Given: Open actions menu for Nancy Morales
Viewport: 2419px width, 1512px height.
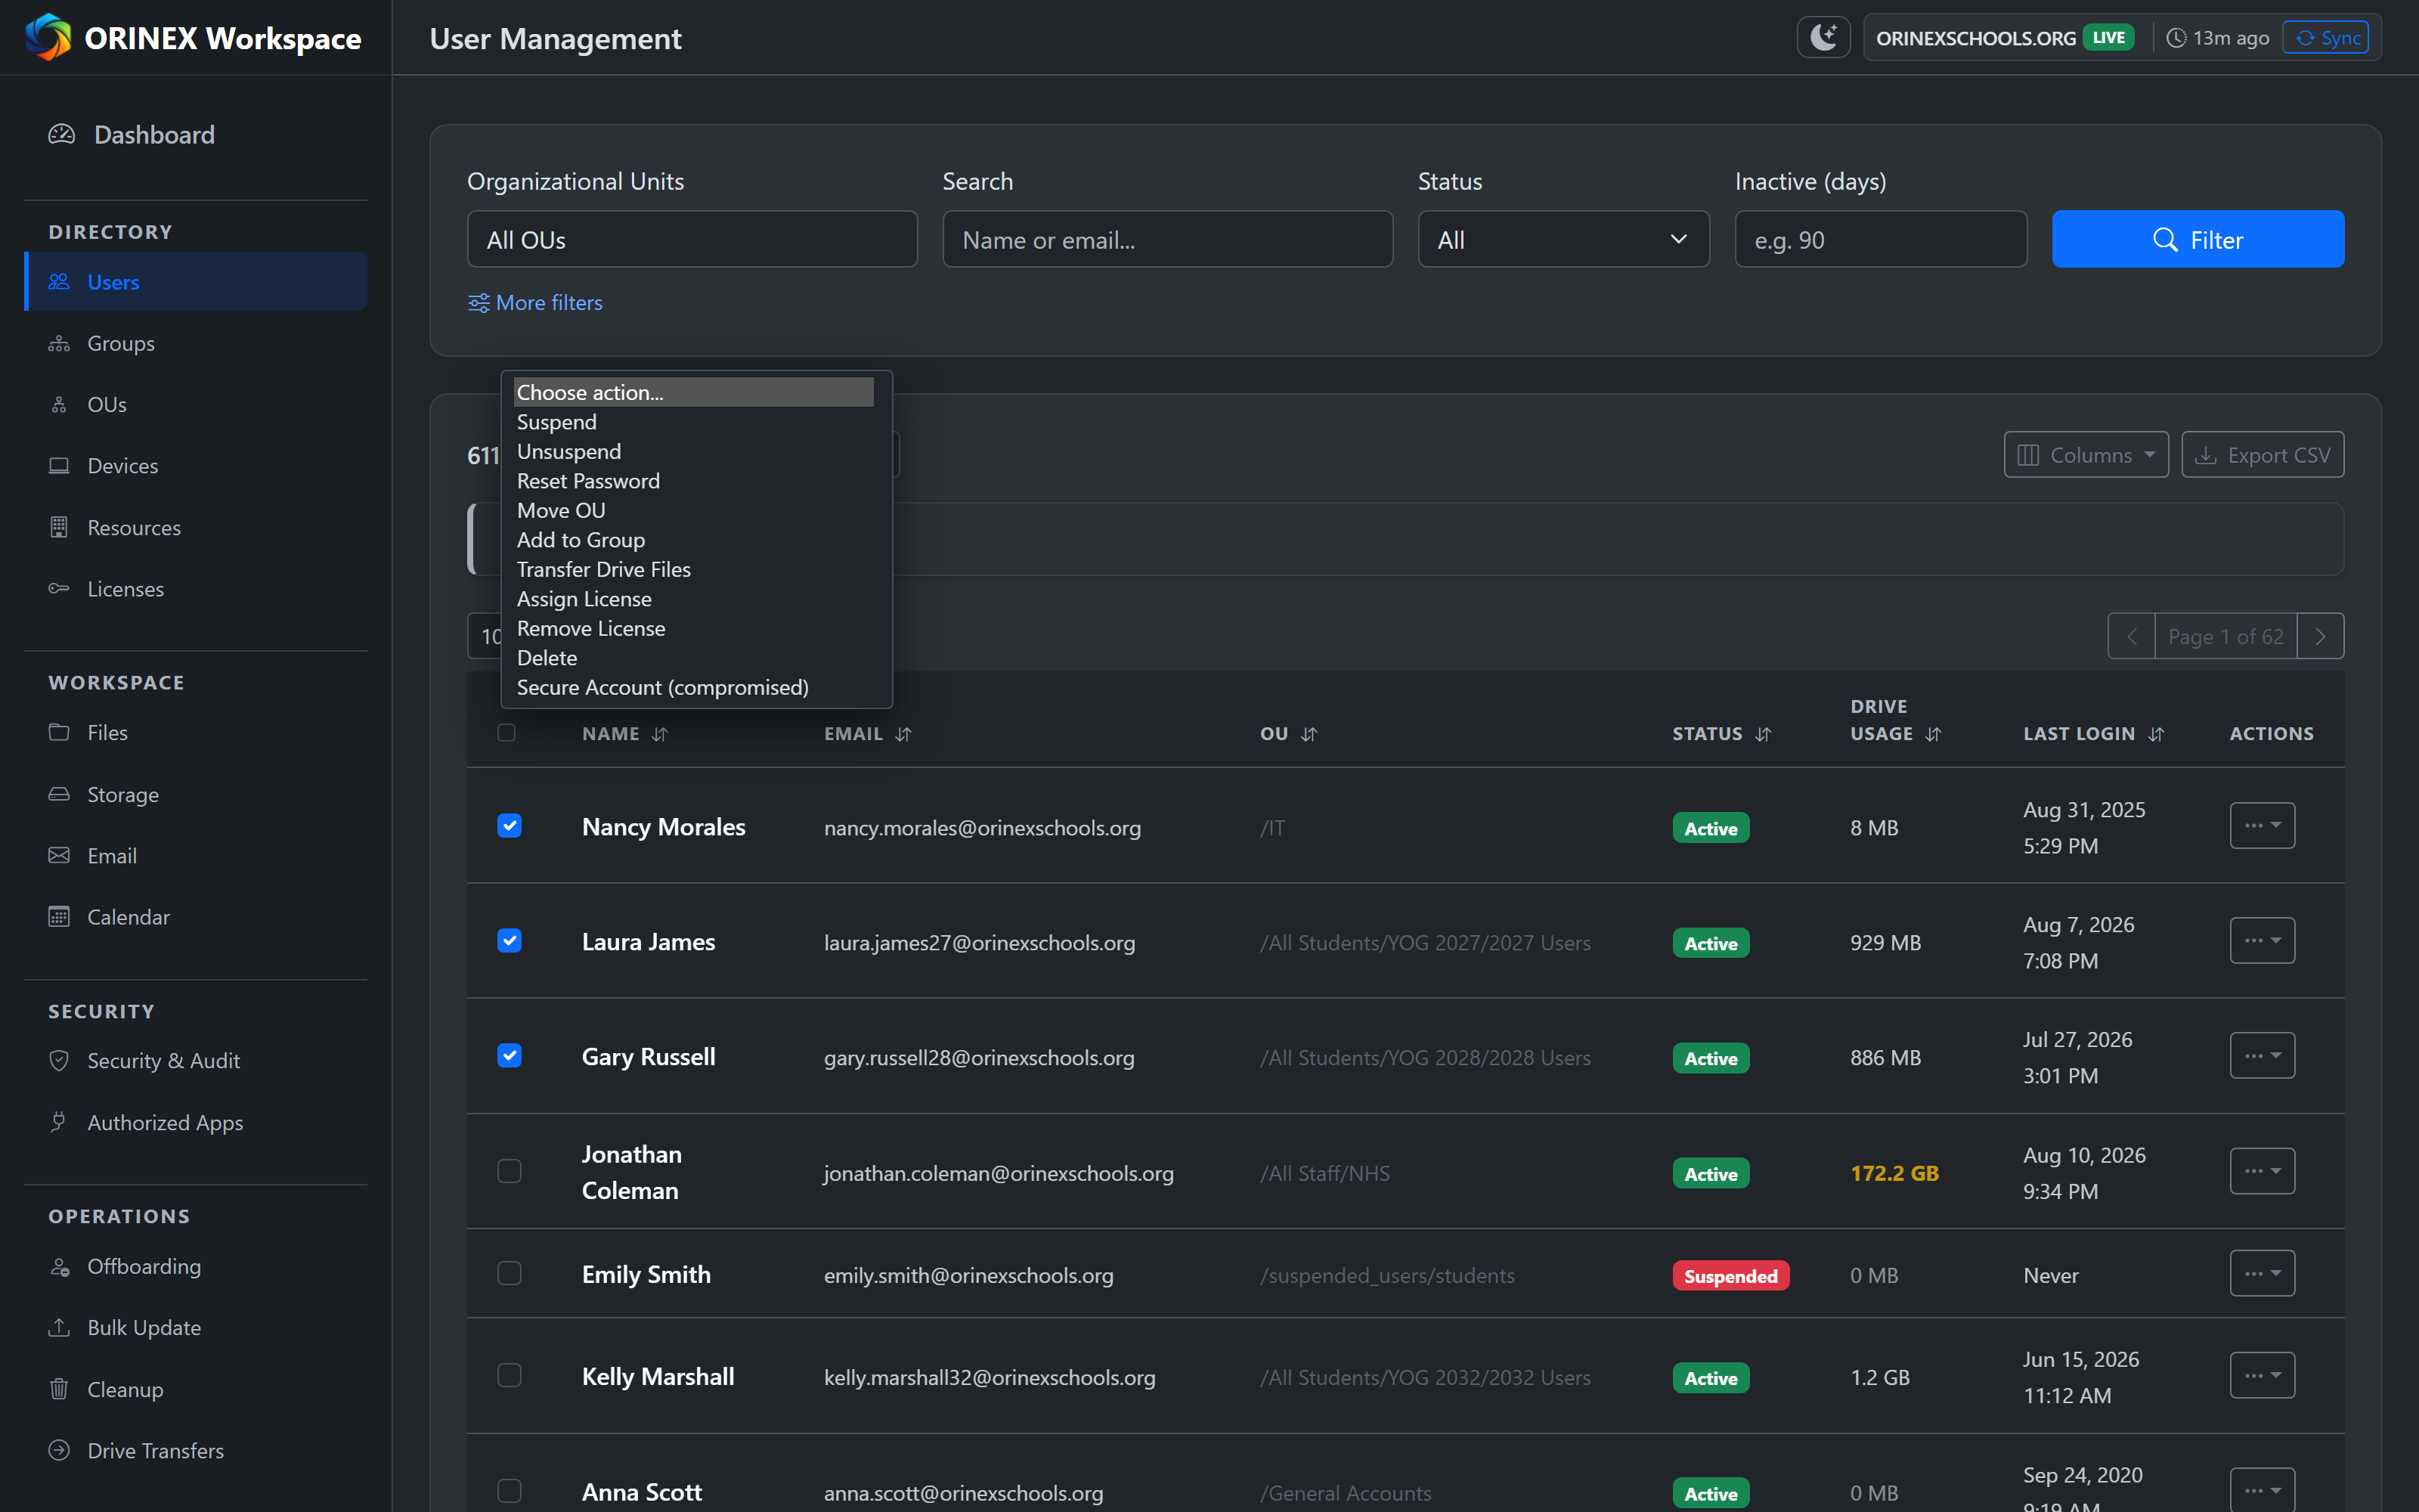Looking at the screenshot, I should [2262, 826].
